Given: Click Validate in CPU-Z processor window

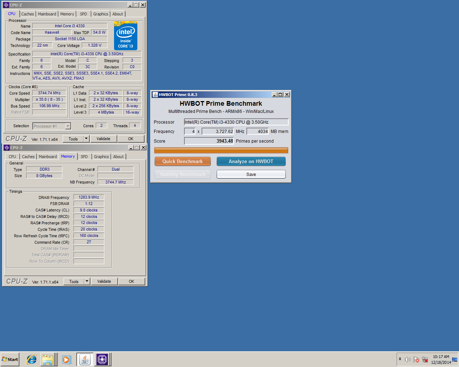Looking at the screenshot, I should point(103,139).
